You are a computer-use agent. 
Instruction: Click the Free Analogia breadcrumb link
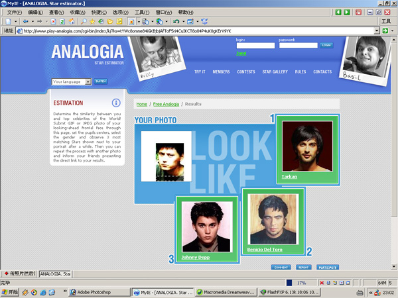pos(166,104)
